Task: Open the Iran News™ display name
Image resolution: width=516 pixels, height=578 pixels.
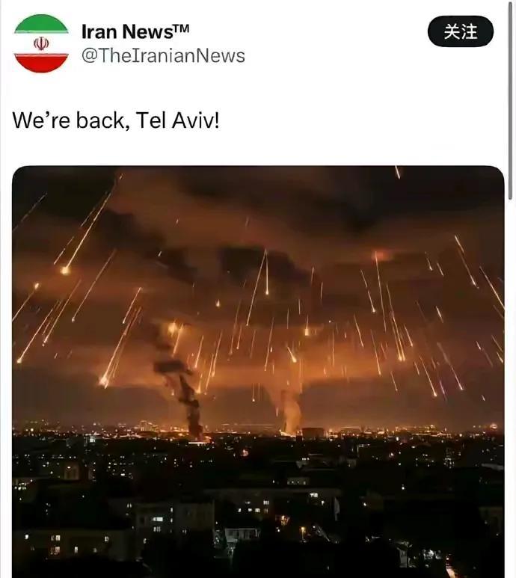Action: [x=135, y=31]
